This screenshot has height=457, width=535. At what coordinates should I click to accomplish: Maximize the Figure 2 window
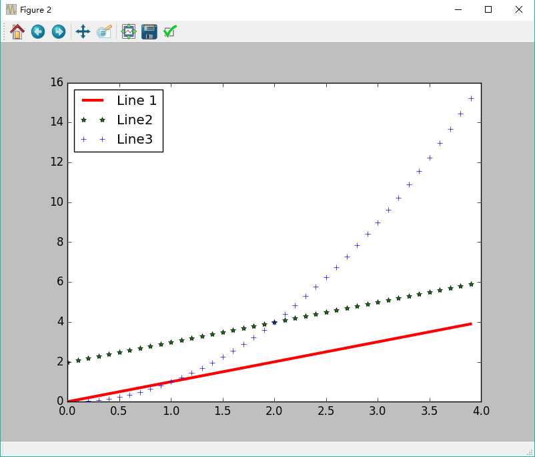click(488, 9)
